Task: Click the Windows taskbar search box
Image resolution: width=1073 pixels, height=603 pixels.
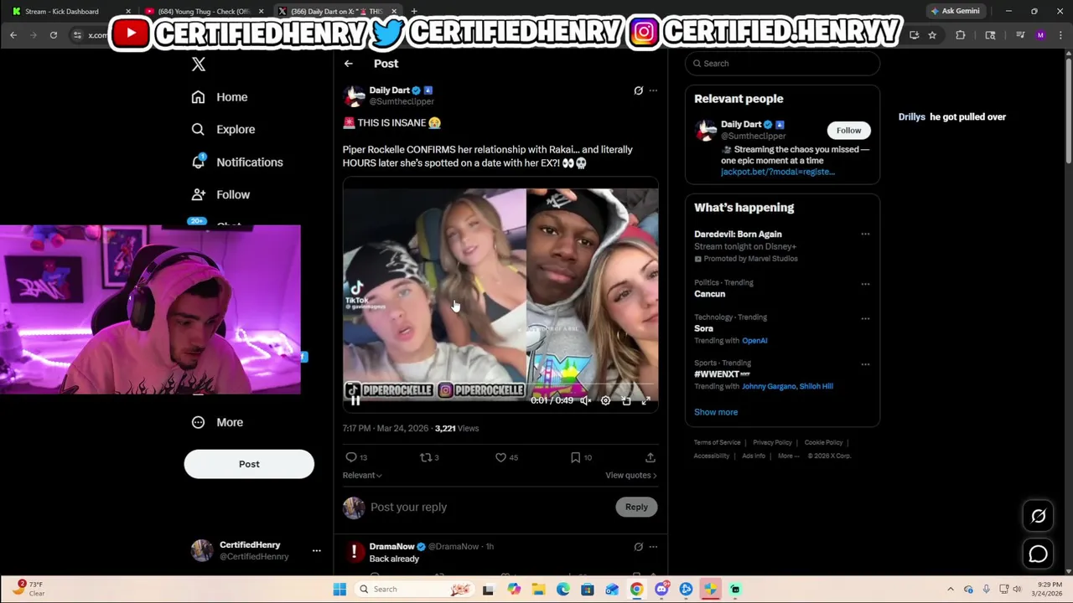Action: (414, 590)
